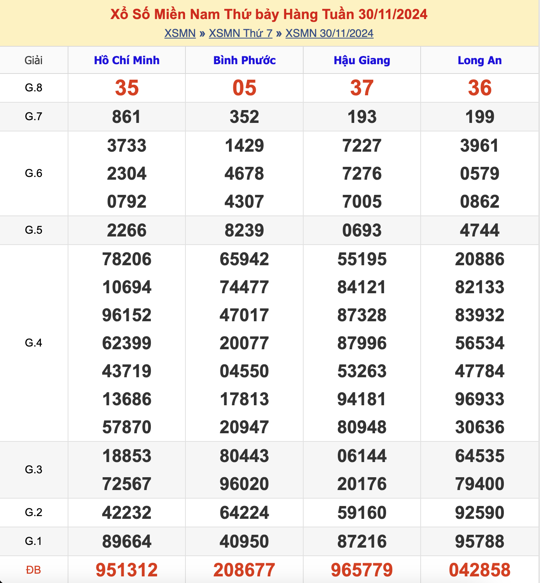Click G.4 number 74477

pyautogui.click(x=245, y=287)
